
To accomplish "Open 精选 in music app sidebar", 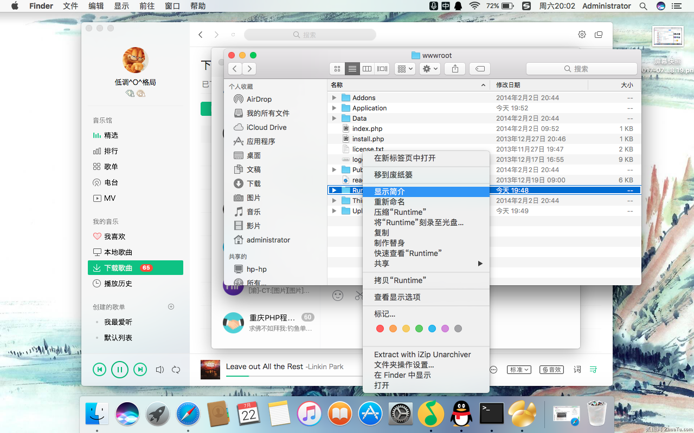I will [x=136, y=135].
